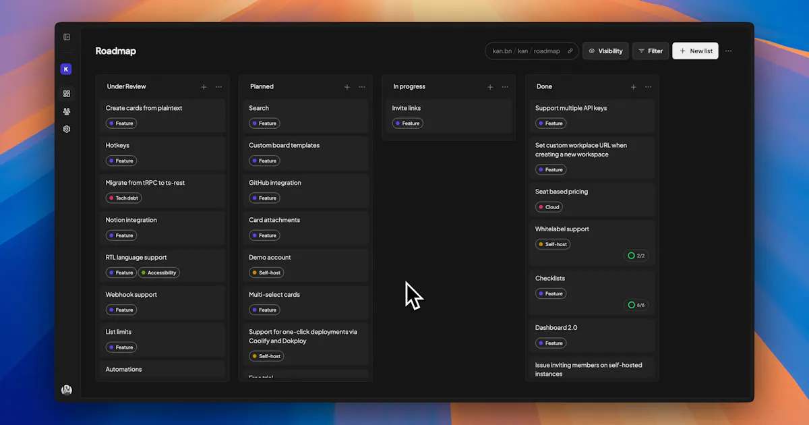Open the GitHub integration card
Viewport: 809px width, 425px height.
point(305,190)
